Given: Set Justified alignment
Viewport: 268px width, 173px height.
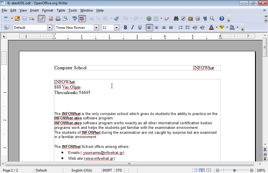Looking at the screenshot, I should 171,27.
